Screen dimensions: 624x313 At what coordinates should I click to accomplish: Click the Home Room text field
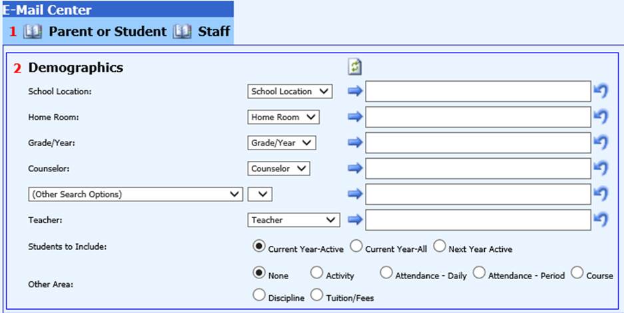477,117
